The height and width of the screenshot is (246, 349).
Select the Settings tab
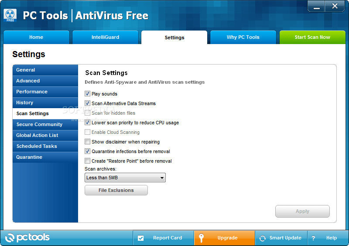(174, 38)
